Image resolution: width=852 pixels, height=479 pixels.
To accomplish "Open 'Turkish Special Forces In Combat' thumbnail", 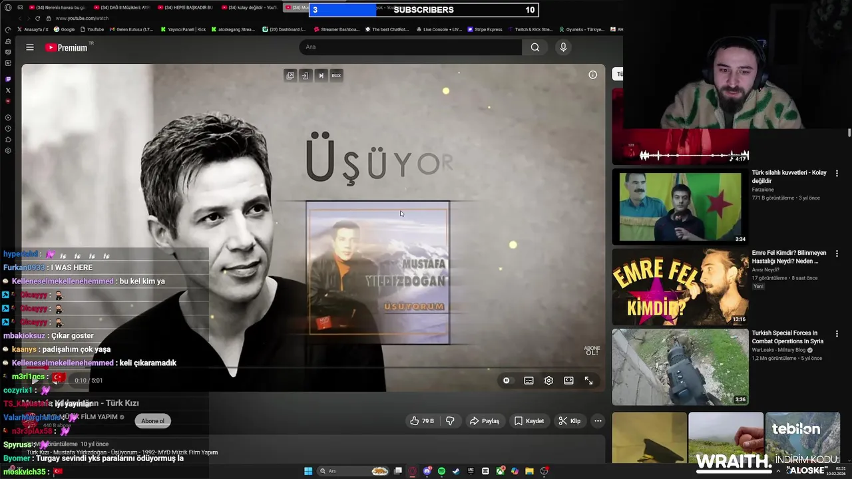I will pyautogui.click(x=680, y=367).
